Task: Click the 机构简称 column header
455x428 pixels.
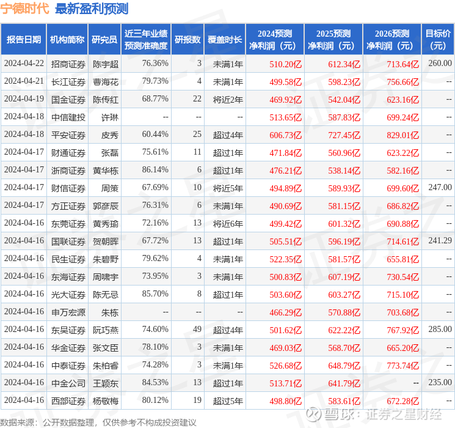Action: pyautogui.click(x=67, y=40)
